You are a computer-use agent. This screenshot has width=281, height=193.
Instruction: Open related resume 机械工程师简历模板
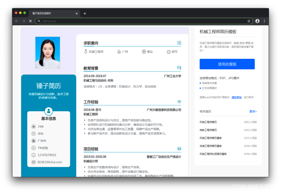coord(211,138)
